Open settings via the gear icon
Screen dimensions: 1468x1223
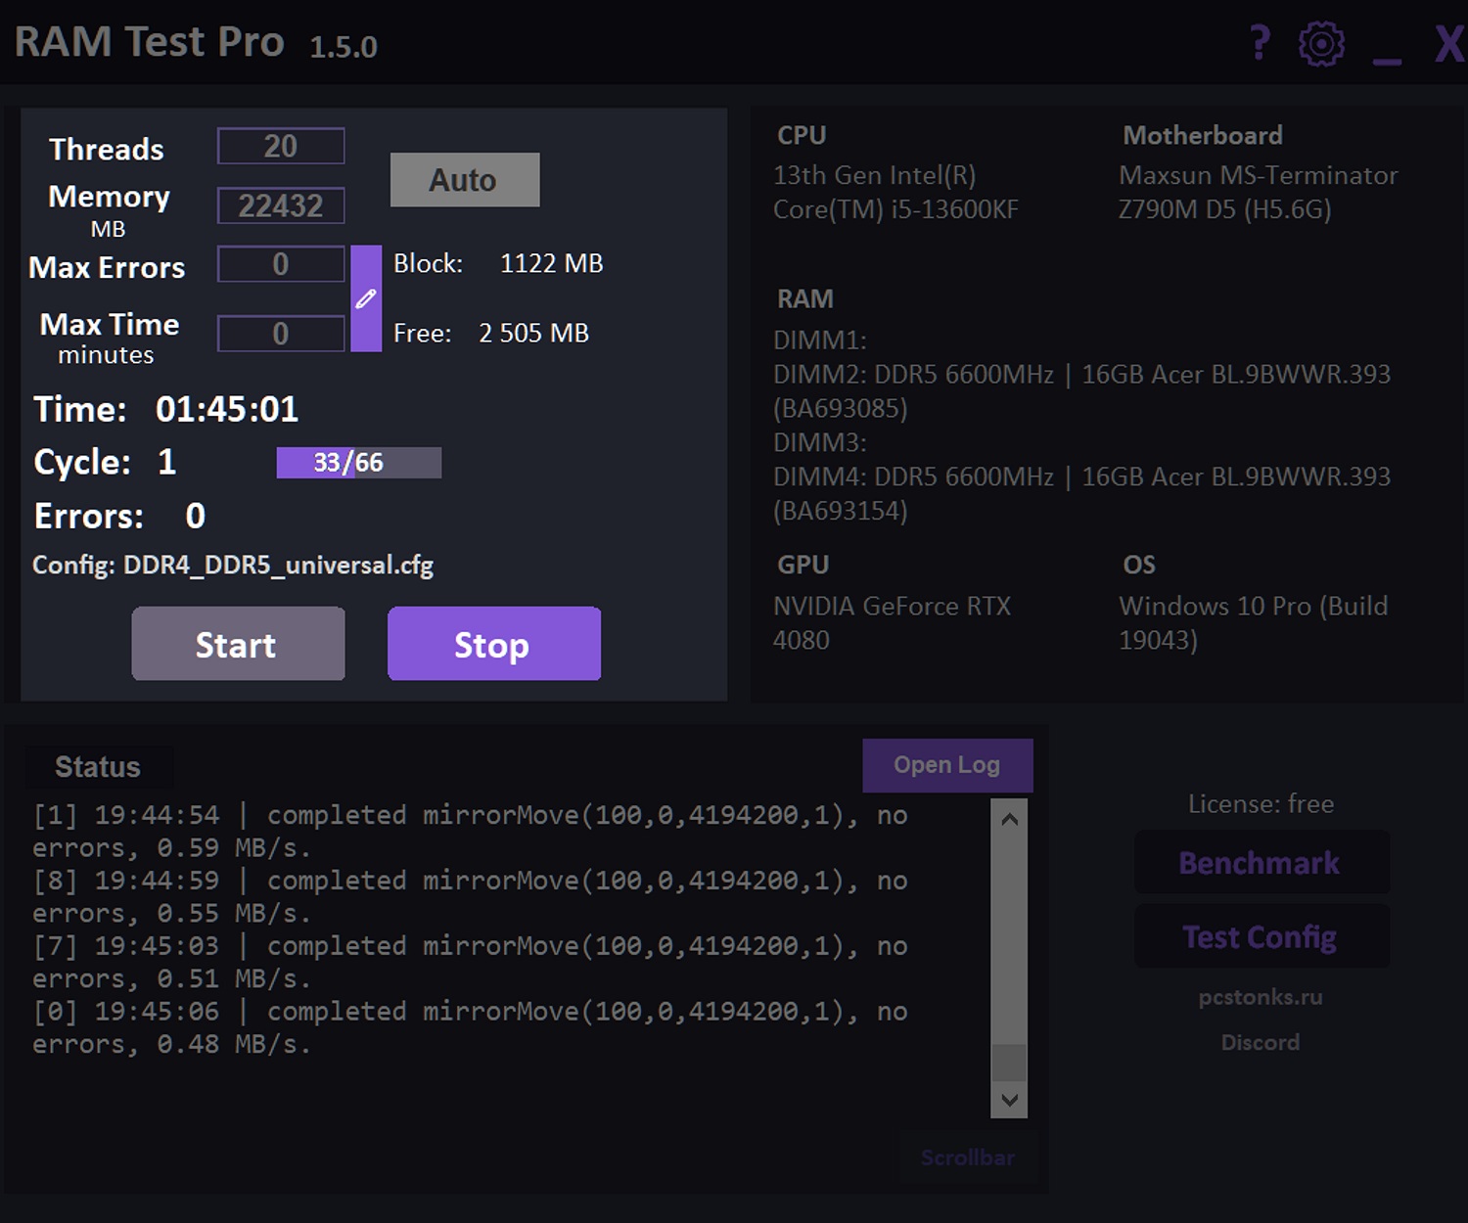(x=1321, y=44)
